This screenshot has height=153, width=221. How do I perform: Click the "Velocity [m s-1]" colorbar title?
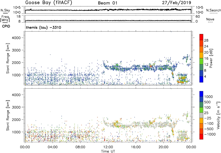[x=218, y=115]
